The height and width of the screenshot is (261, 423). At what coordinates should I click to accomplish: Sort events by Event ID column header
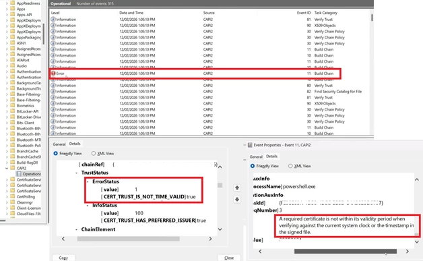pyautogui.click(x=304, y=13)
